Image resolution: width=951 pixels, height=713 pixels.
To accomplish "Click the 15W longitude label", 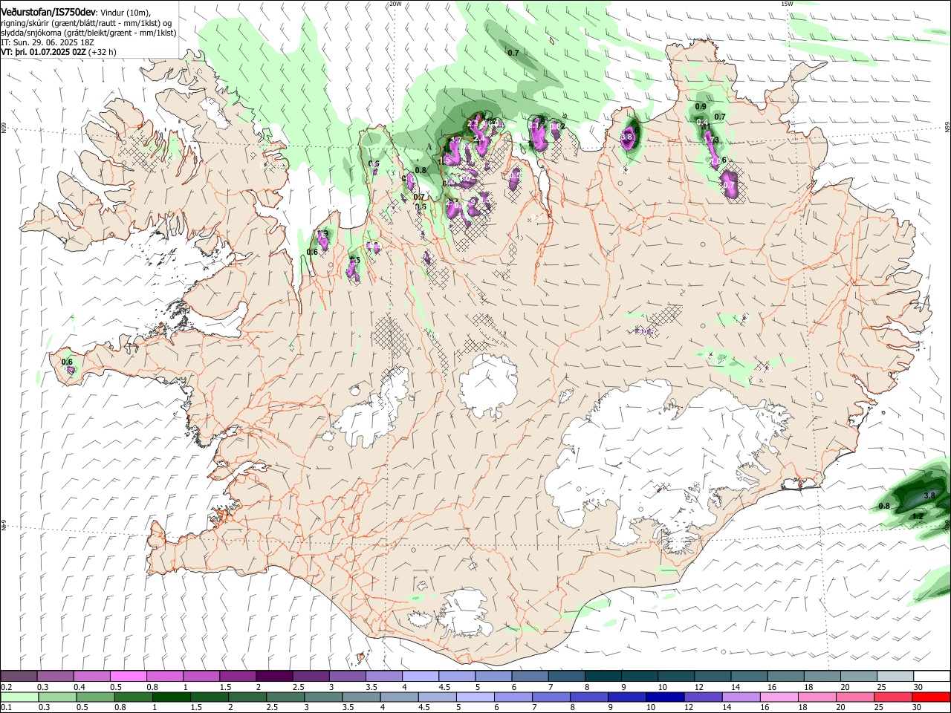I will (x=787, y=4).
